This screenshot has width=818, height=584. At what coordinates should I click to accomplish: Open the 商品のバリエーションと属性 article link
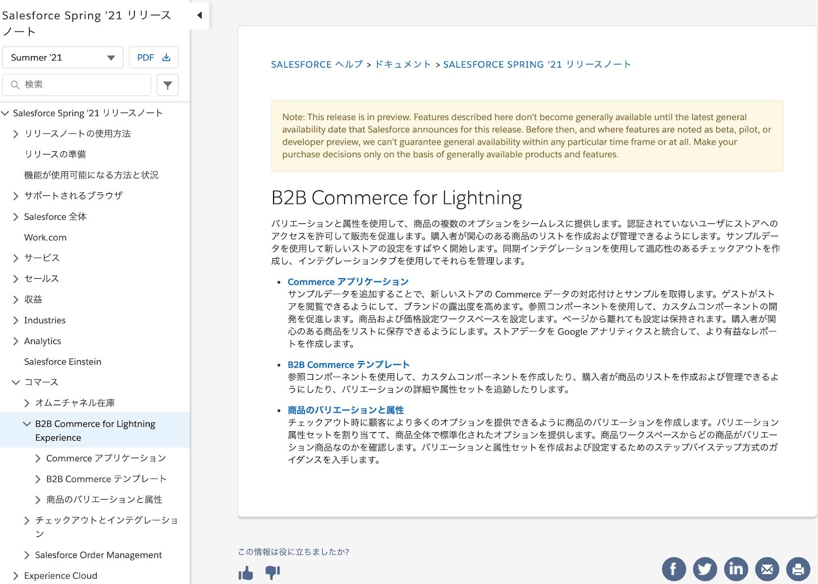(346, 410)
